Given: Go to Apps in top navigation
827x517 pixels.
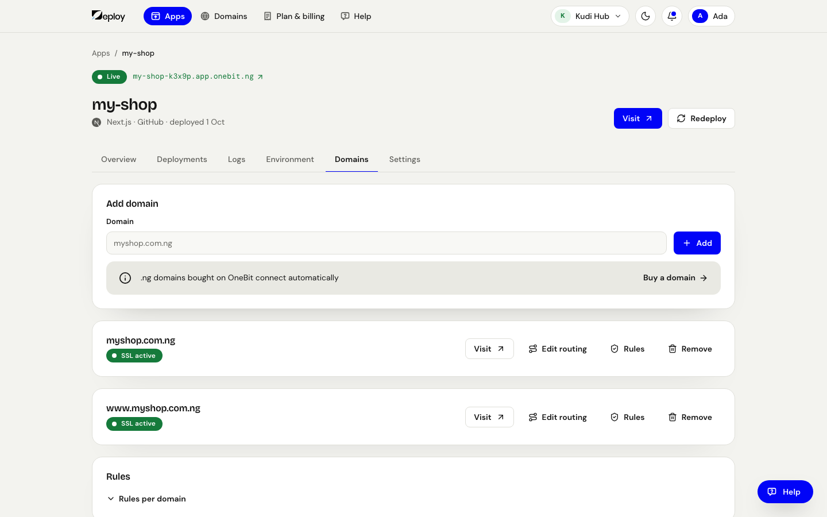Looking at the screenshot, I should 168,16.
